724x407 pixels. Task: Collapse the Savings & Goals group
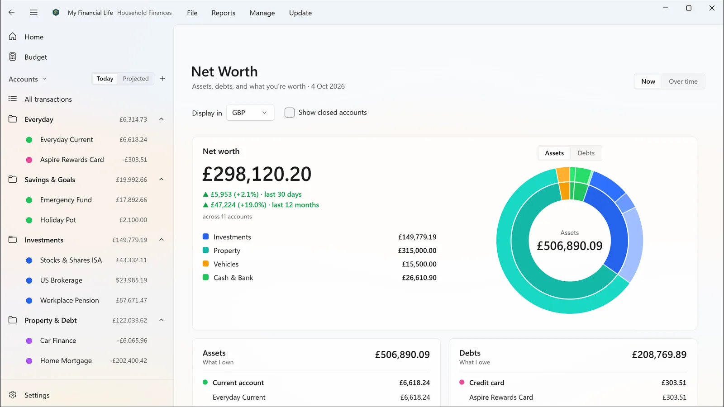tap(162, 180)
